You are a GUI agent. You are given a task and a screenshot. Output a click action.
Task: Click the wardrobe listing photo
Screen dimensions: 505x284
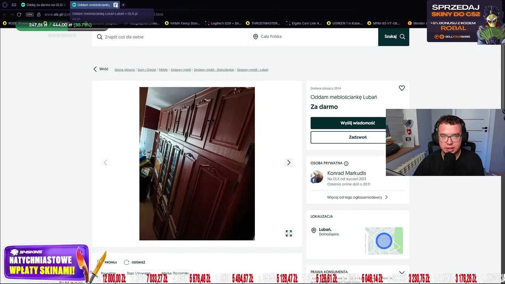click(x=197, y=164)
